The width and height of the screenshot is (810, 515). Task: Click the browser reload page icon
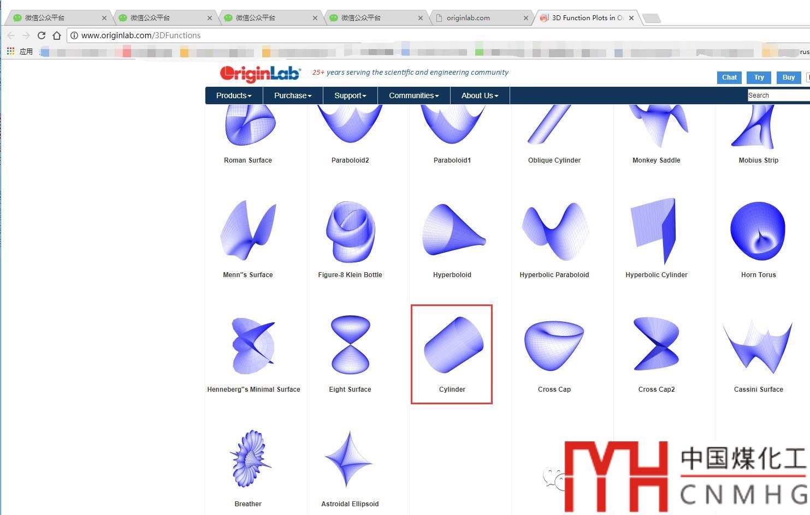click(x=42, y=35)
